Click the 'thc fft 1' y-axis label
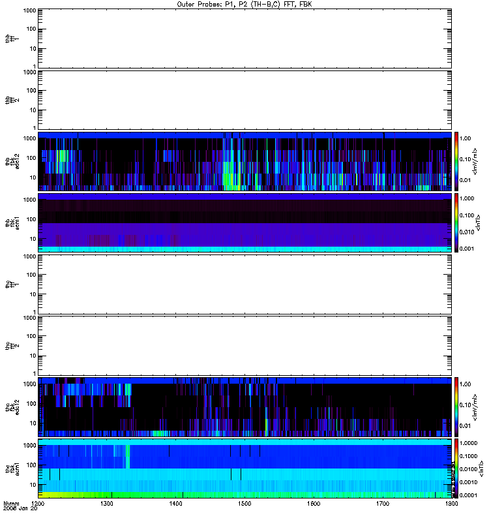The image size is (489, 522). coord(12,284)
